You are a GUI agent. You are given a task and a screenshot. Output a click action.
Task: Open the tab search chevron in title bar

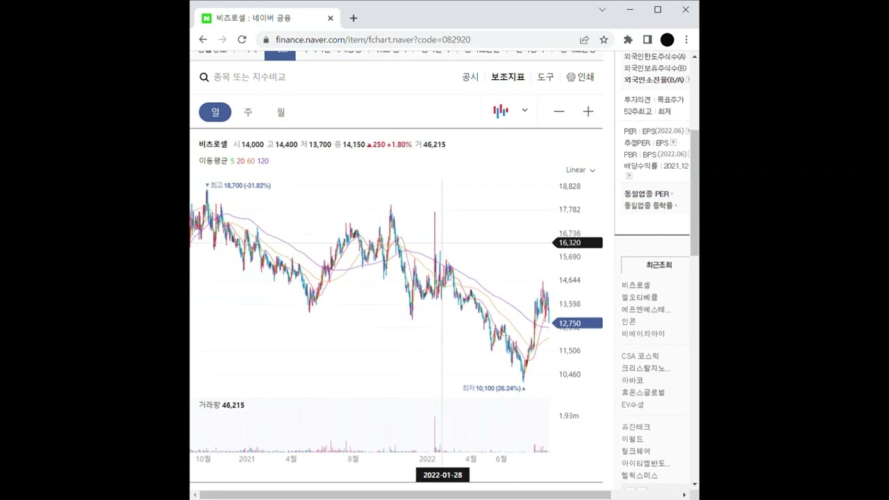click(x=602, y=10)
